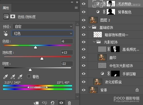Collapse the 基础修饰 layer group
Viewport: 143px width, 105px height.
(90, 27)
